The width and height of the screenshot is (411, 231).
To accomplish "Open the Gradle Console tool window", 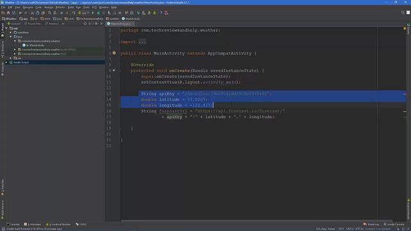I will (x=394, y=224).
